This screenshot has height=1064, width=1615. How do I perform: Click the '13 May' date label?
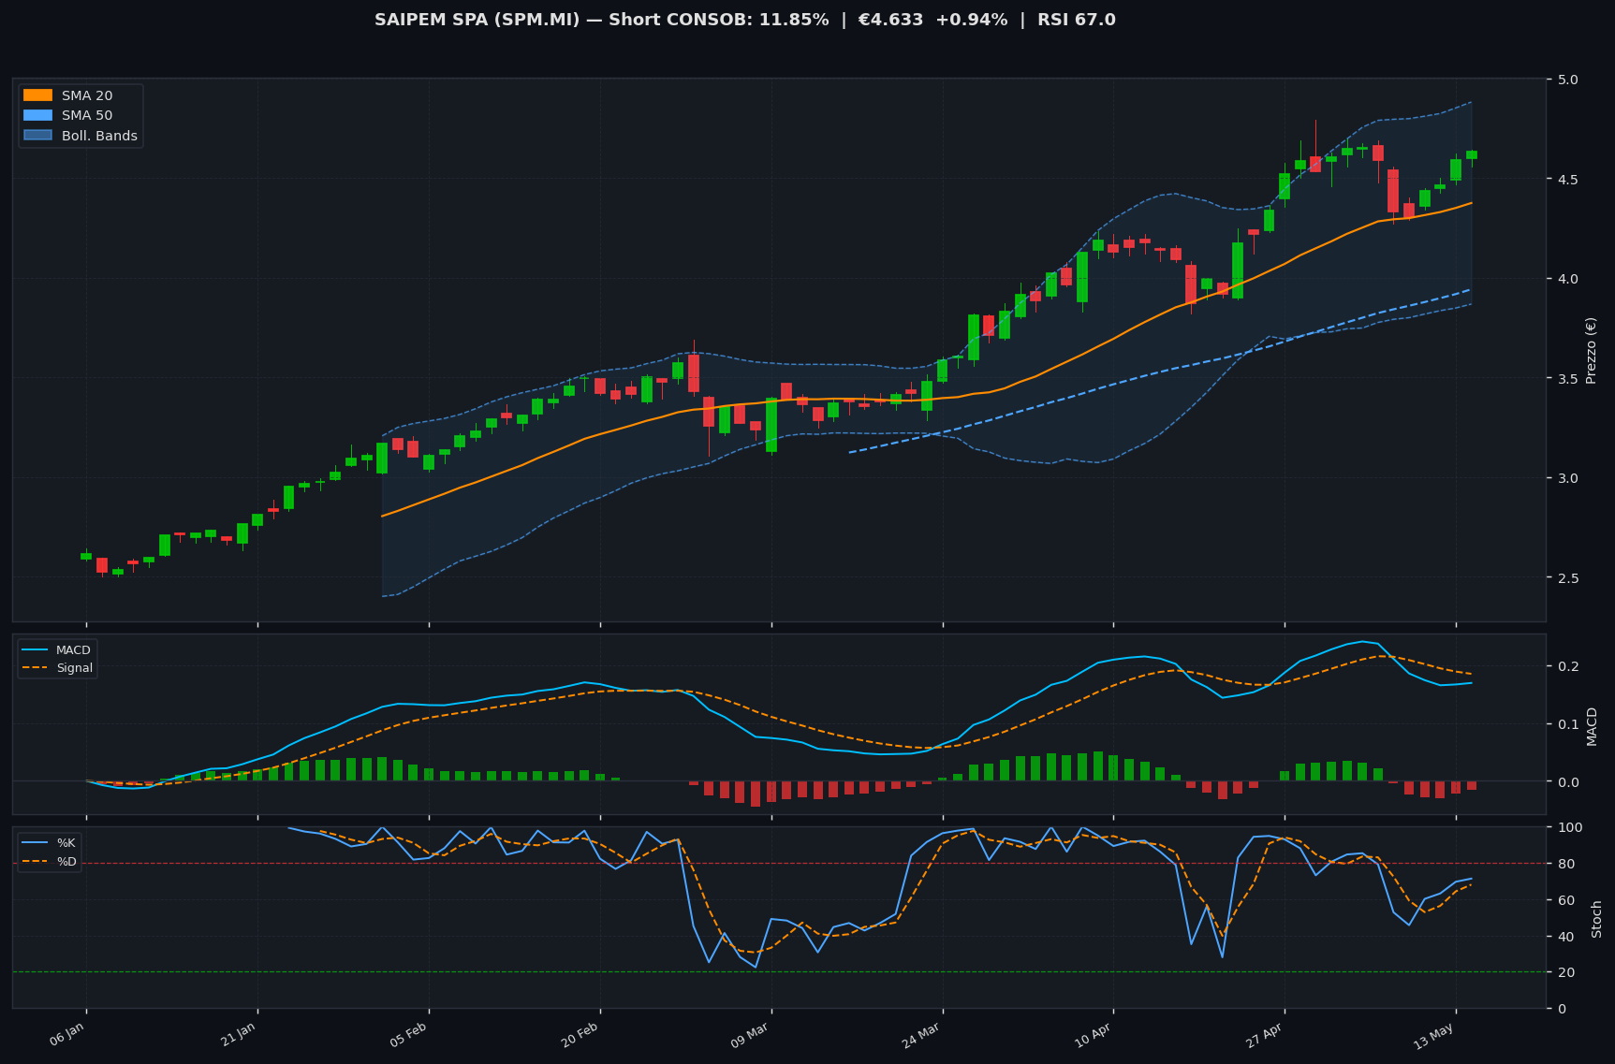coord(1435,1034)
